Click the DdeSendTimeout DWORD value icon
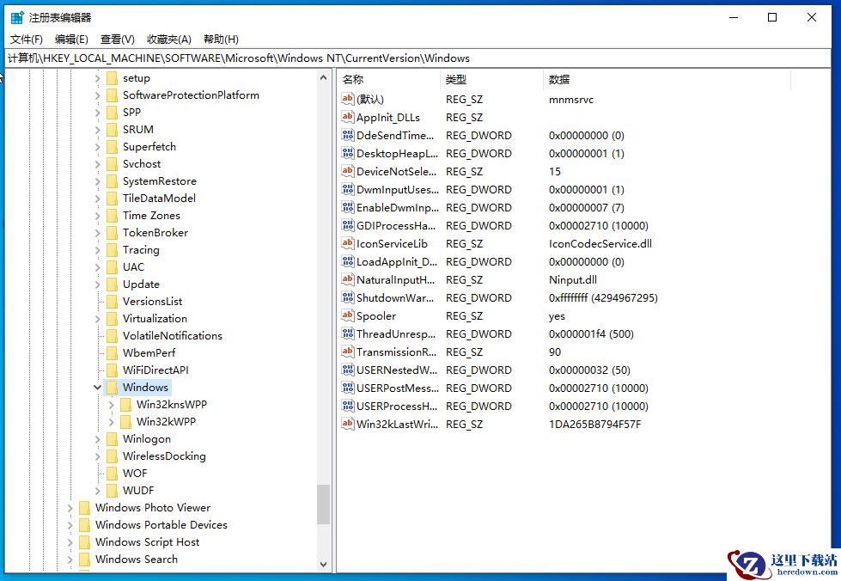This screenshot has width=841, height=581. (348, 136)
